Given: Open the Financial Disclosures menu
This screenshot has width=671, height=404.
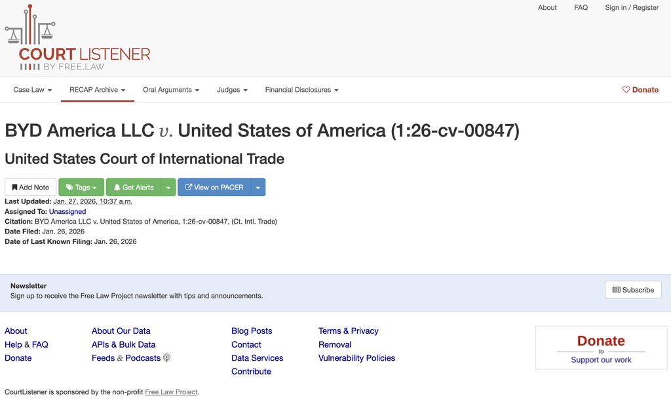Looking at the screenshot, I should coord(301,90).
